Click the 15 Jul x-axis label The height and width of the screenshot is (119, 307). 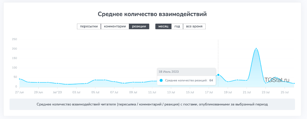pyautogui.click(x=190, y=92)
